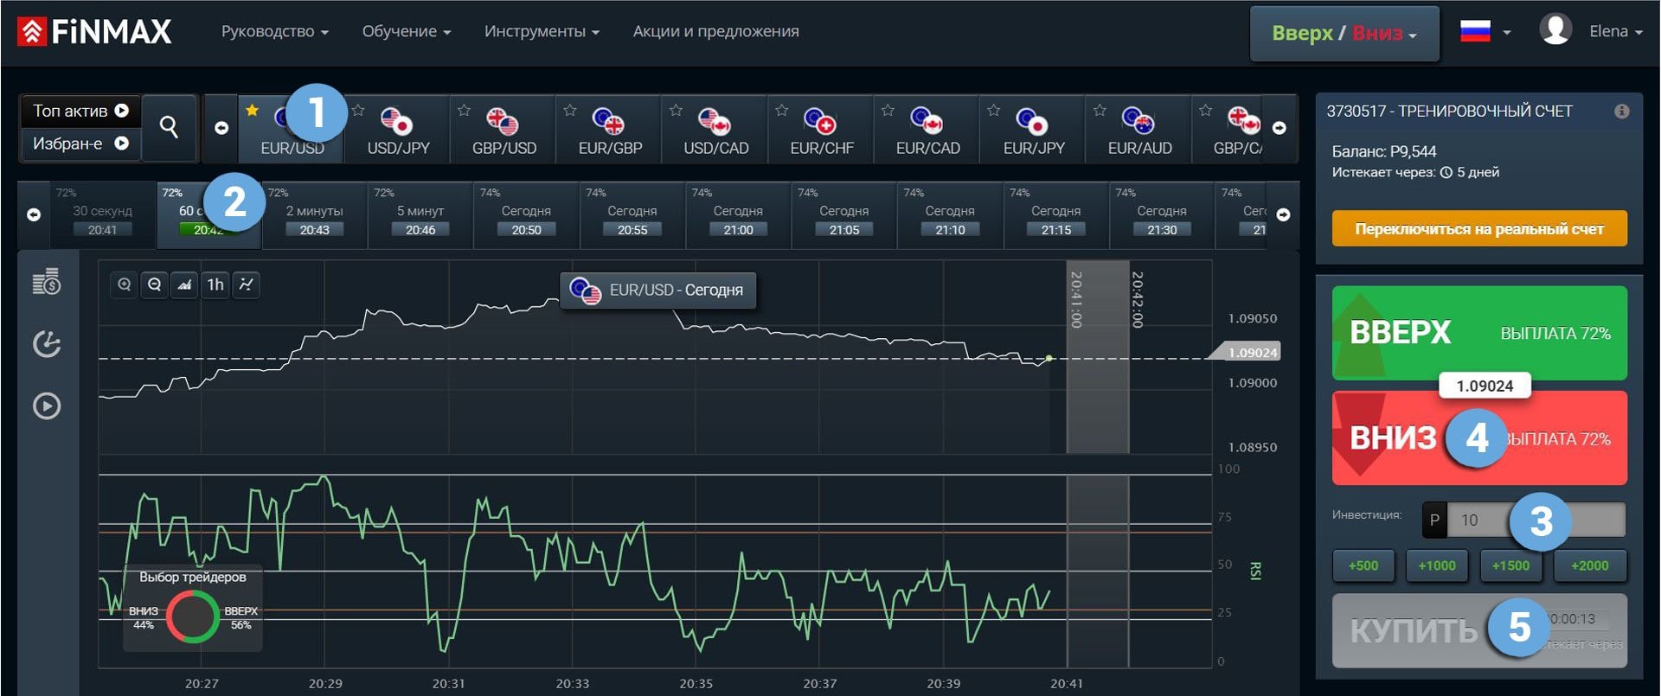Open trade history via coins stack icon

(47, 281)
